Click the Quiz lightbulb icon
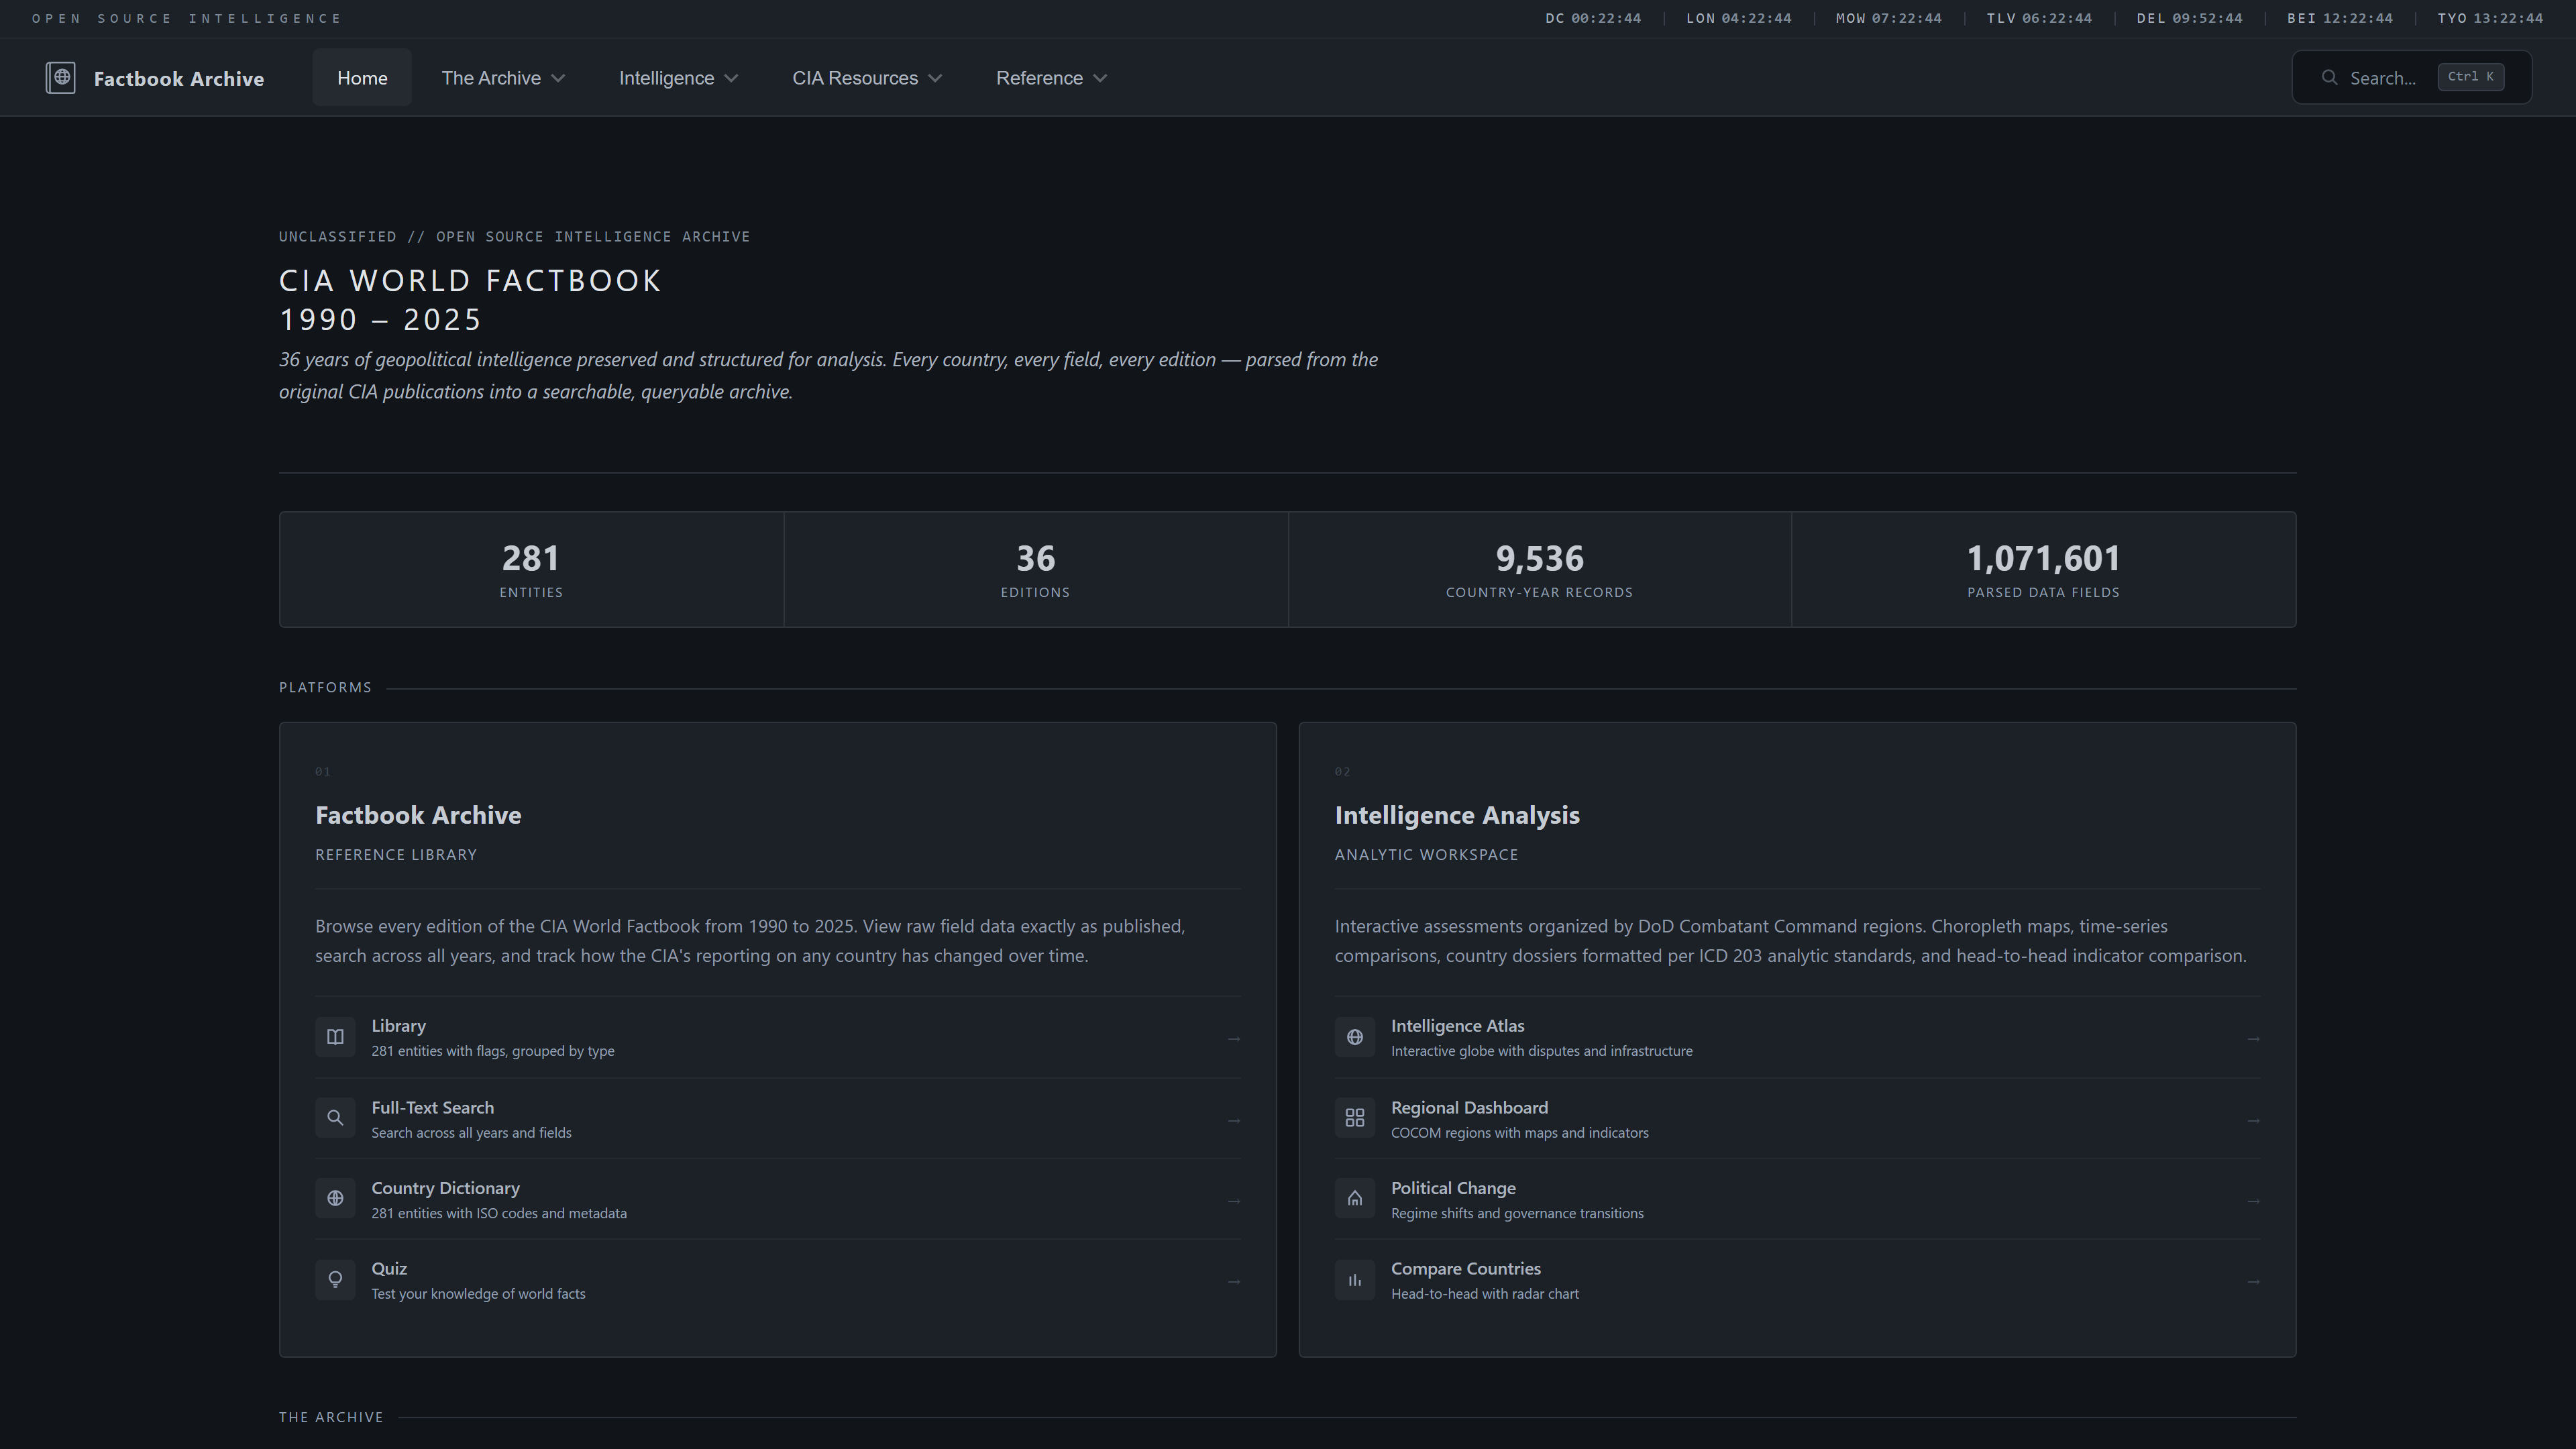The width and height of the screenshot is (2576, 1449). tap(335, 1279)
